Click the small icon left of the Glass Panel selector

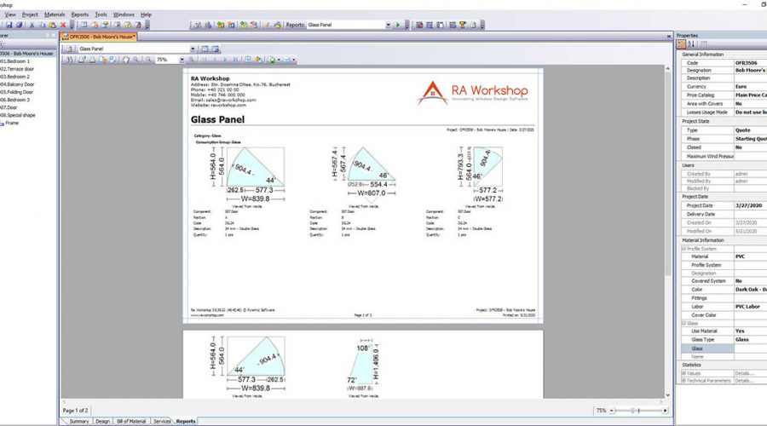tap(70, 49)
